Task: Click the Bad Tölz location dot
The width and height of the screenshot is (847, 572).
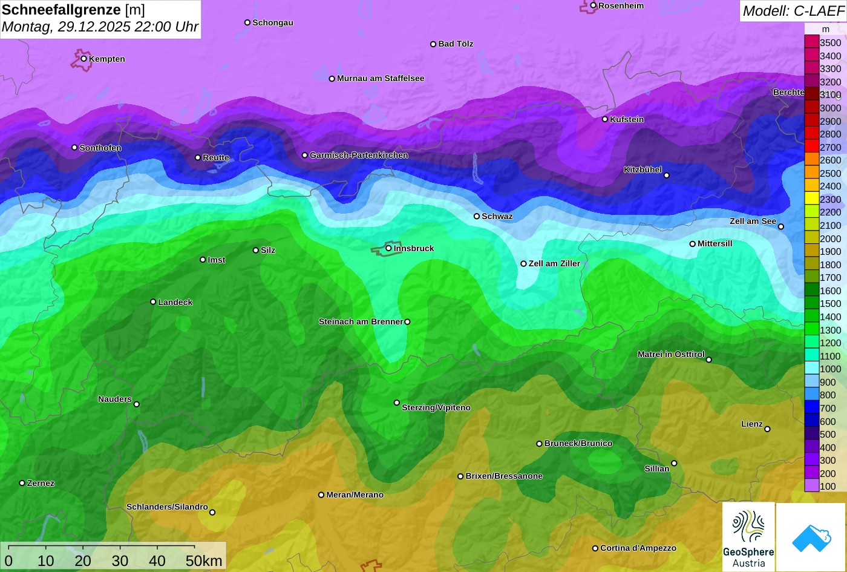Action: click(433, 44)
